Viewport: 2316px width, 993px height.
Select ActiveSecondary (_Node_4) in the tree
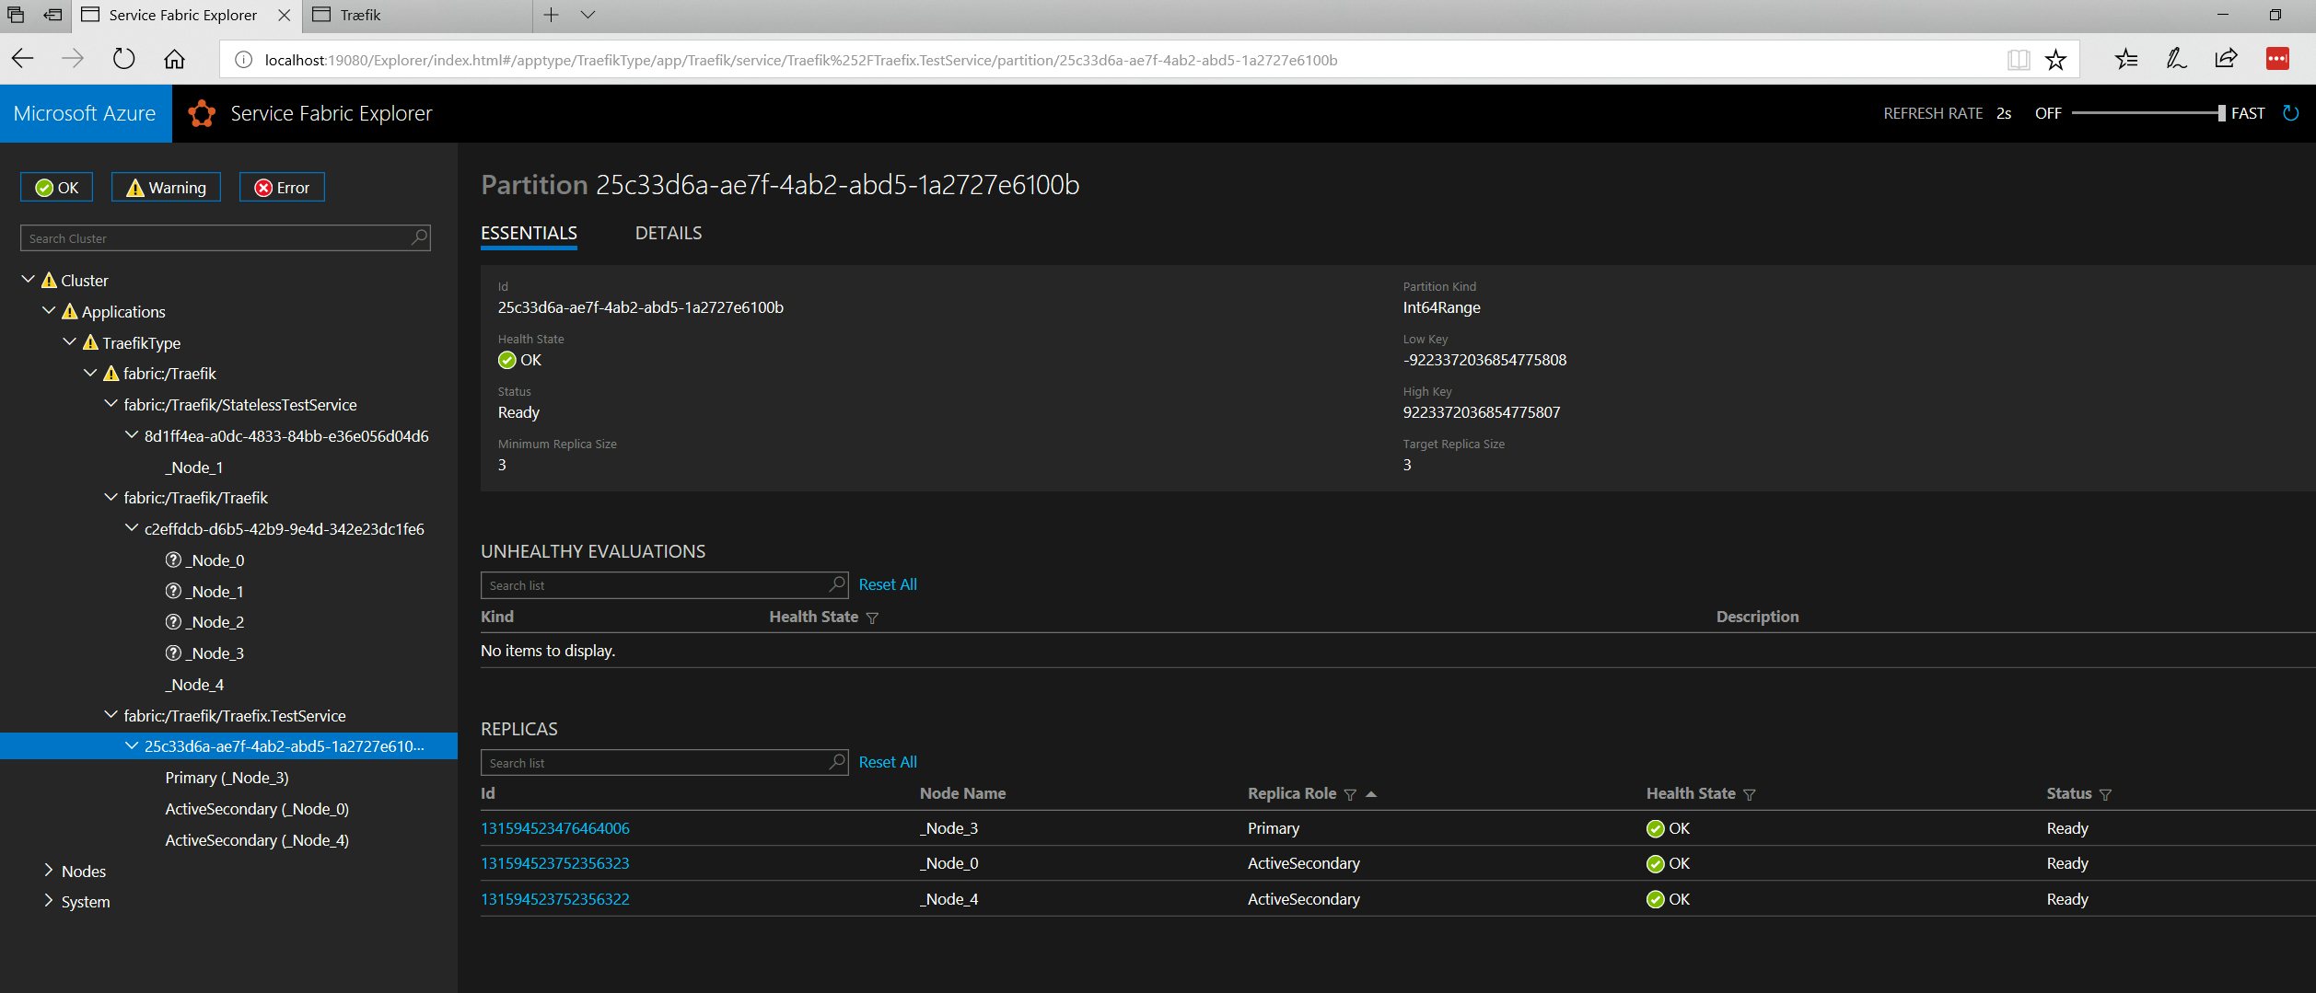tap(257, 840)
